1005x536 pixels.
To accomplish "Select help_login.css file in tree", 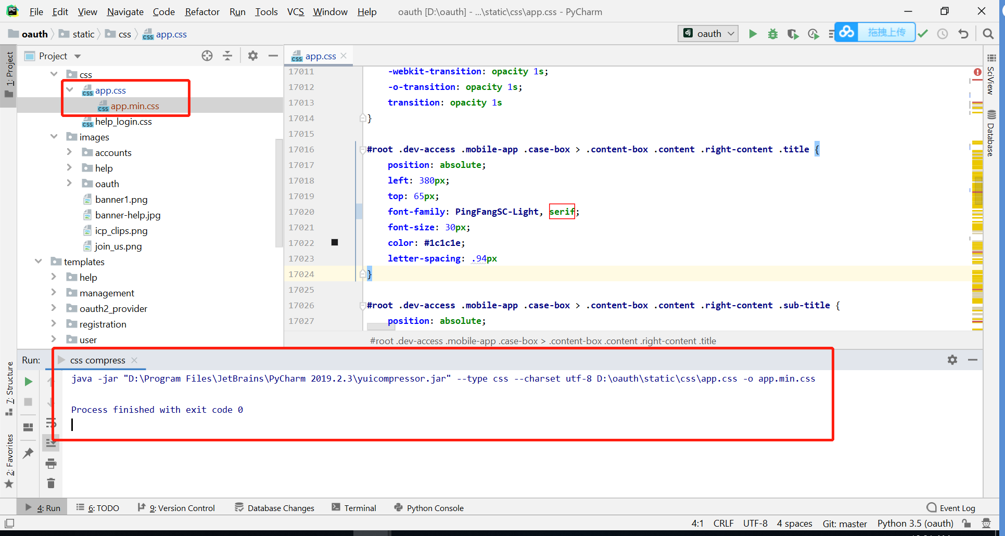I will click(x=123, y=122).
